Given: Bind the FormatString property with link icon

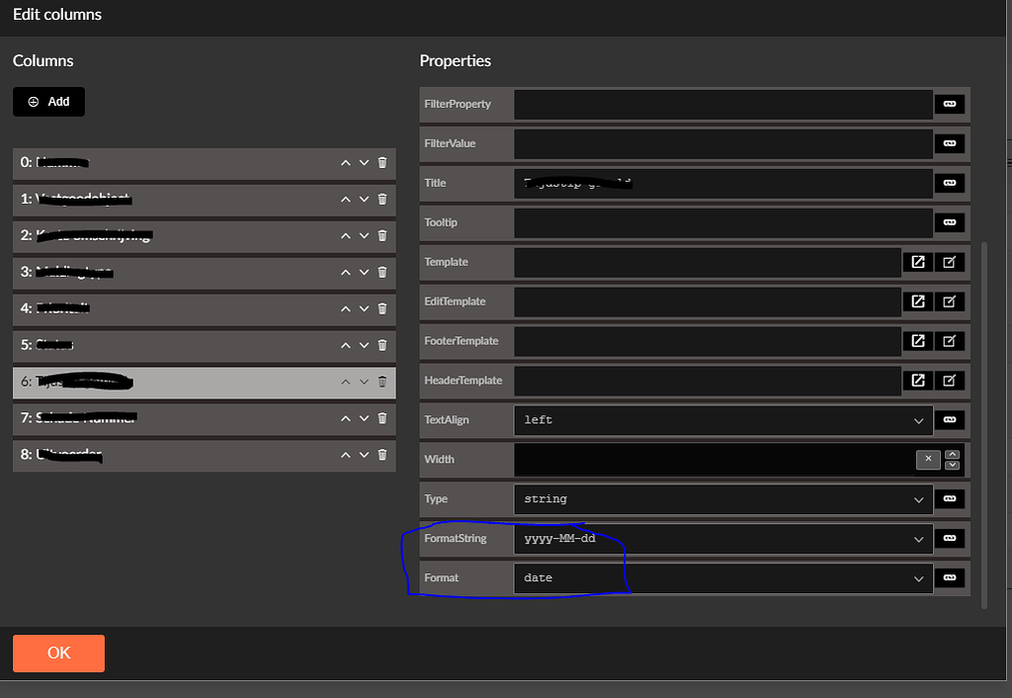Looking at the screenshot, I should click(950, 538).
